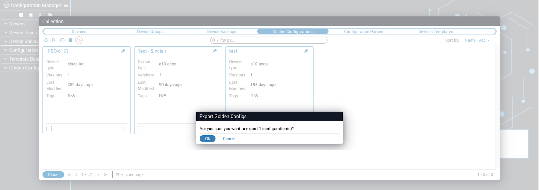Pin the Test - Sinclair card
539x190 pixels.
click(x=215, y=51)
